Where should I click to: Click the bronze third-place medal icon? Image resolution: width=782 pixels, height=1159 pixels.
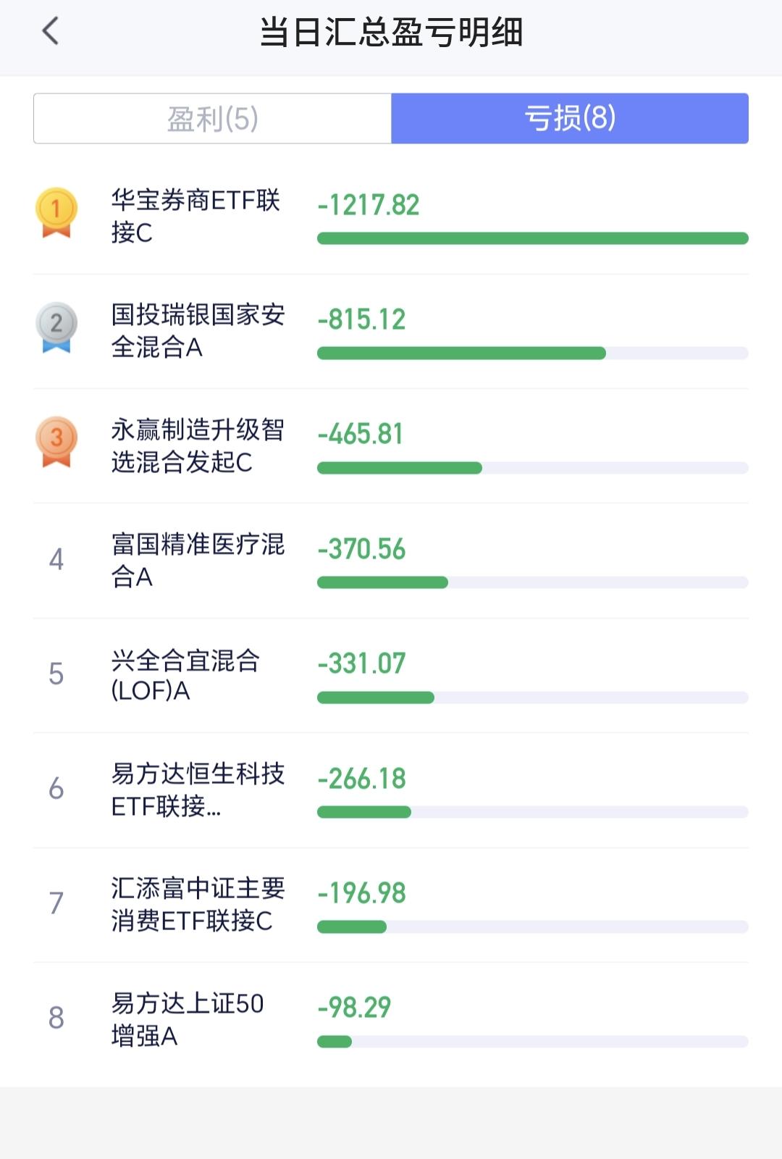click(56, 442)
